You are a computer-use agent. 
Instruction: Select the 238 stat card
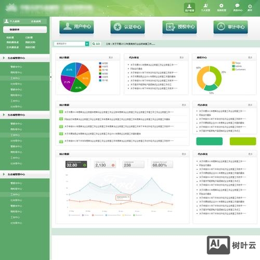pyautogui.click(x=134, y=164)
